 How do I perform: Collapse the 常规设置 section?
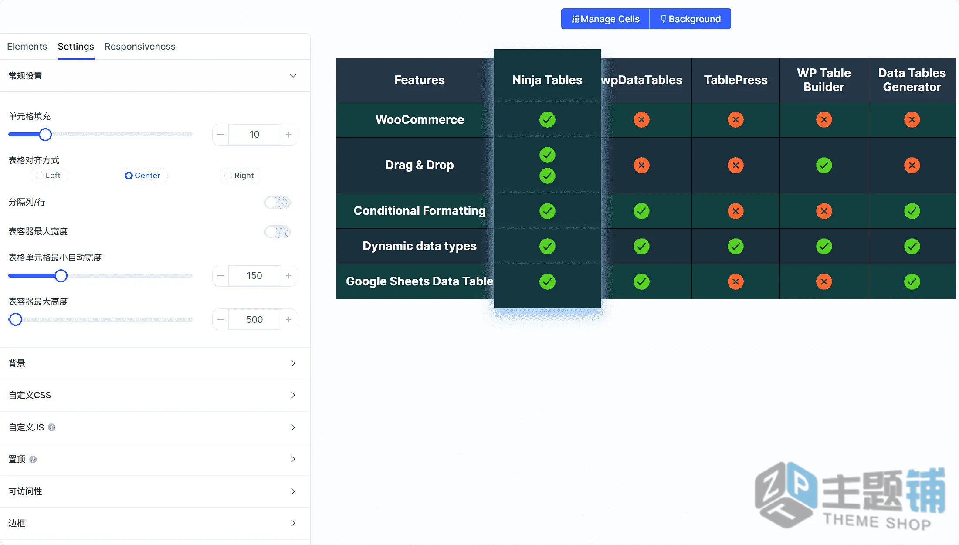click(155, 76)
